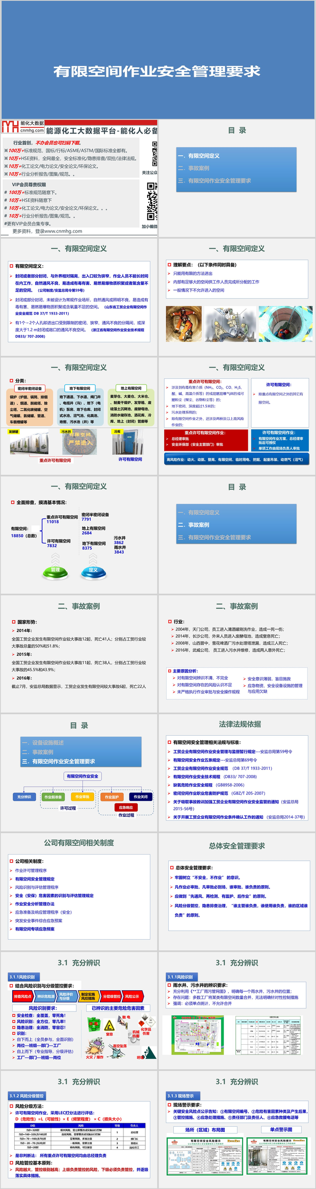The width and height of the screenshot is (316, 1189).
Task: Click the red square bullet beside 公司相关制度：
Action: [11, 861]
